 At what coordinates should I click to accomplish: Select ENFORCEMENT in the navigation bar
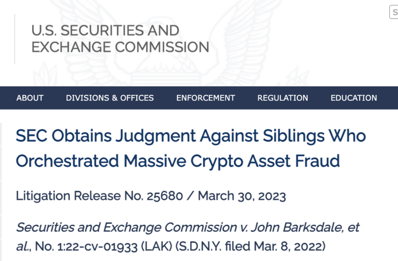pos(206,98)
